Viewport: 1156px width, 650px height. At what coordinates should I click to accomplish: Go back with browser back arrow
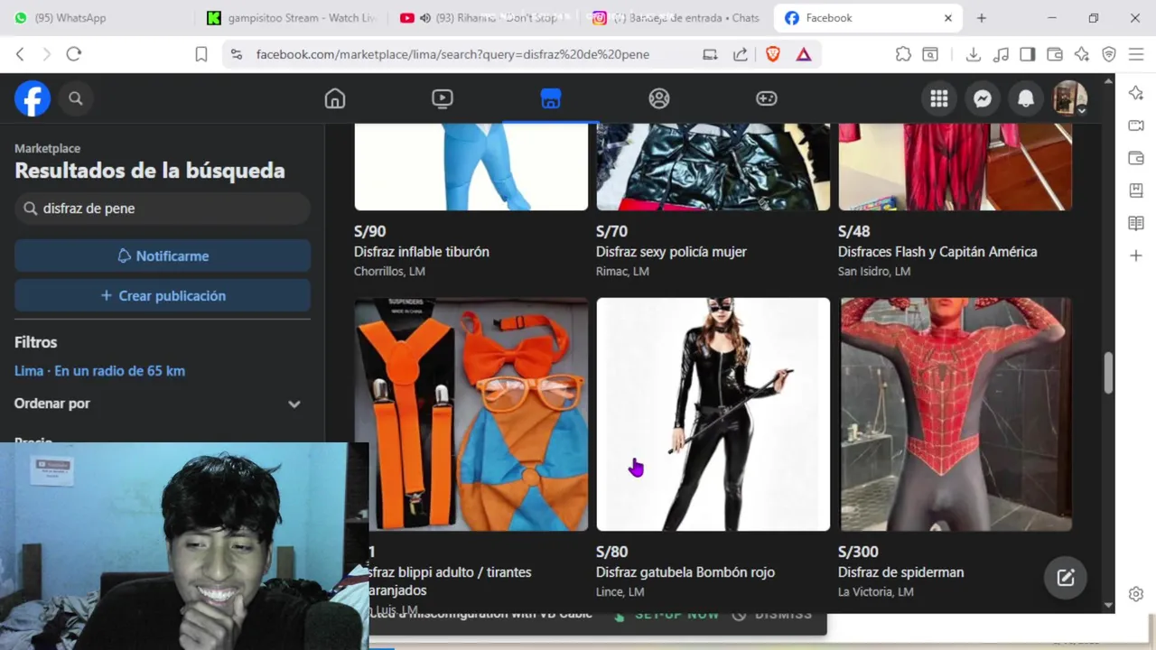pos(20,54)
